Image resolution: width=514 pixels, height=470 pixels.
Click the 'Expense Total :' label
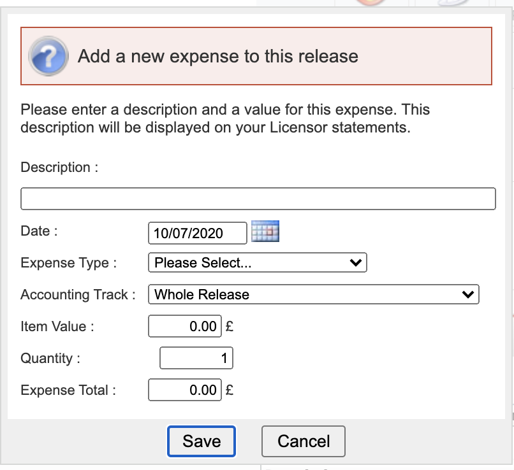click(68, 390)
